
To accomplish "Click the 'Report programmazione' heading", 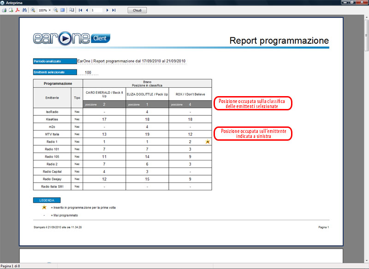I will 279,40.
